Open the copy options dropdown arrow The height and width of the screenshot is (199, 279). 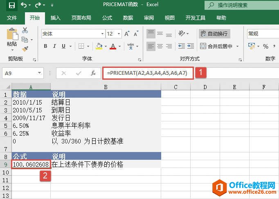32,40
